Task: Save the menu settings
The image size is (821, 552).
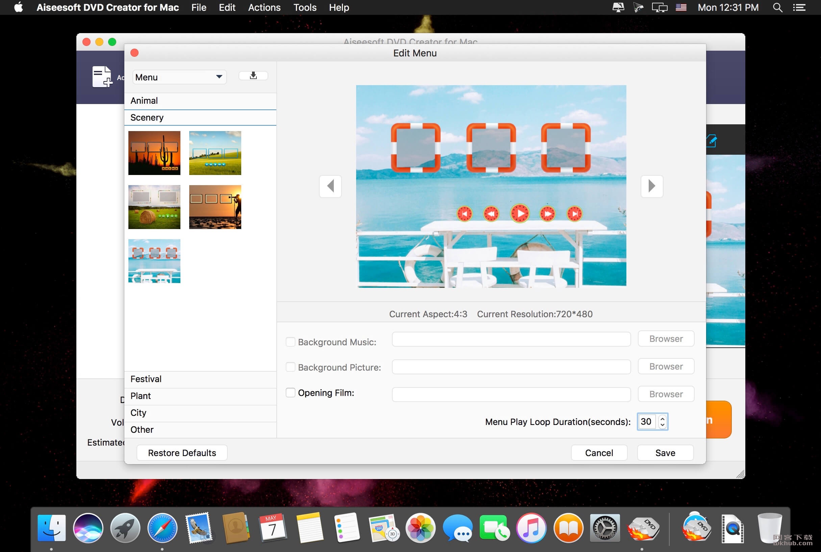Action: [x=665, y=453]
